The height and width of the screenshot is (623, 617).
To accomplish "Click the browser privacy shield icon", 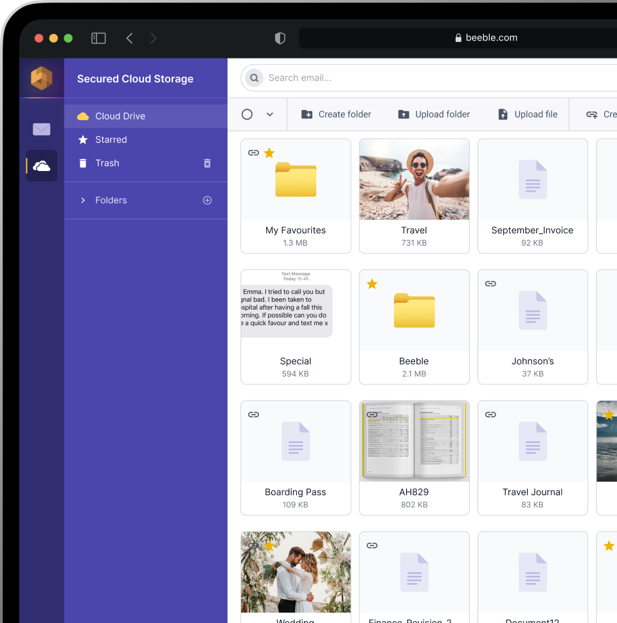I will [280, 38].
